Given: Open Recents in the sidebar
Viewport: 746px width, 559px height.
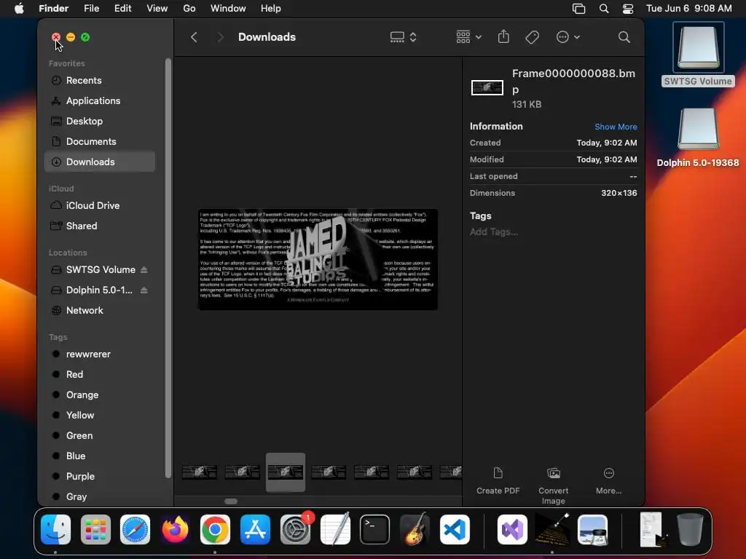Looking at the screenshot, I should click(x=99, y=80).
